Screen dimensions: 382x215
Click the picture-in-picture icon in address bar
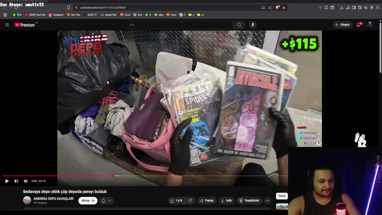263,7
